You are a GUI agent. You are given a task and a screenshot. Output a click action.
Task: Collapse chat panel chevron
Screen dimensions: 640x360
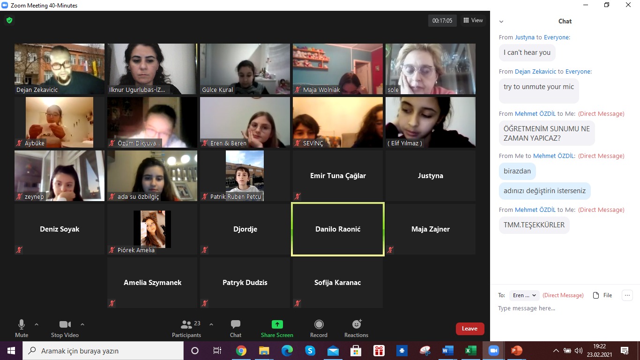tap(501, 22)
